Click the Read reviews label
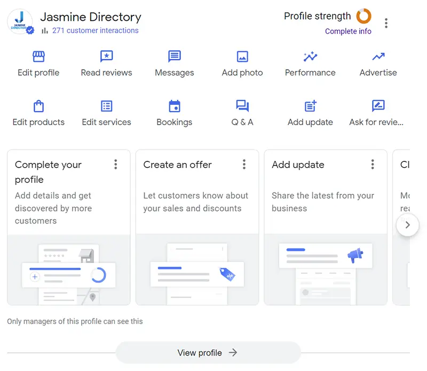Screen dimensions: 427x371 click(106, 73)
